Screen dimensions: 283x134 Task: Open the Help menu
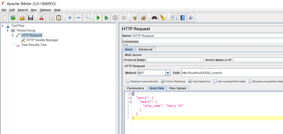[x=57, y=10]
